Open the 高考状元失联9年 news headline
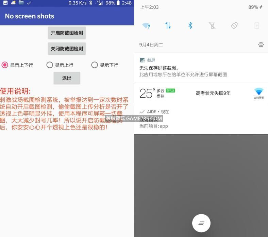 click(213, 93)
